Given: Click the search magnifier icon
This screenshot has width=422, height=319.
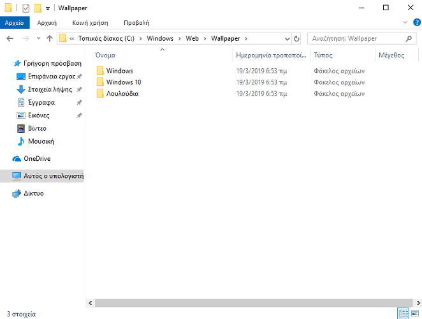Looking at the screenshot, I should [x=409, y=38].
